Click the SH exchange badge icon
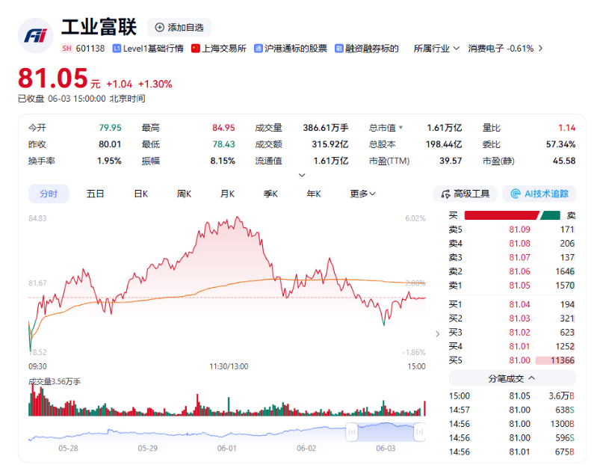Screen dimensions: 597x465 pyautogui.click(x=66, y=49)
